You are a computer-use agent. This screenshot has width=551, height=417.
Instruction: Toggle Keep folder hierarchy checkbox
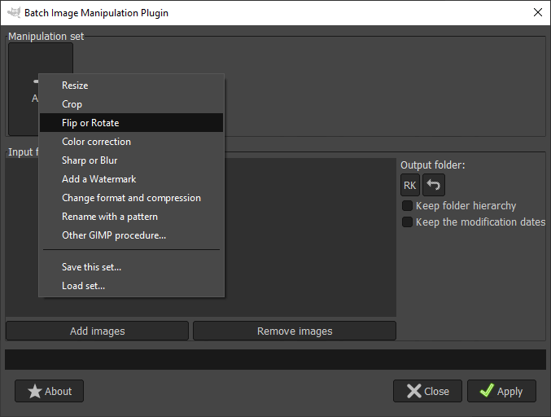pyautogui.click(x=407, y=206)
